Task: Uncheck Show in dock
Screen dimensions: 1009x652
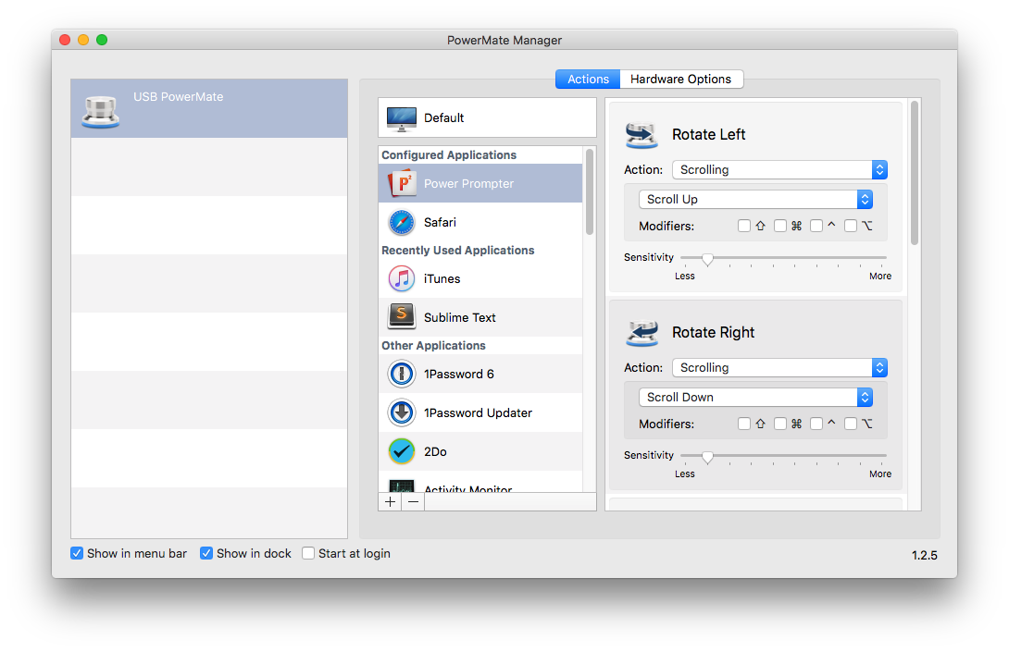Action: click(206, 554)
